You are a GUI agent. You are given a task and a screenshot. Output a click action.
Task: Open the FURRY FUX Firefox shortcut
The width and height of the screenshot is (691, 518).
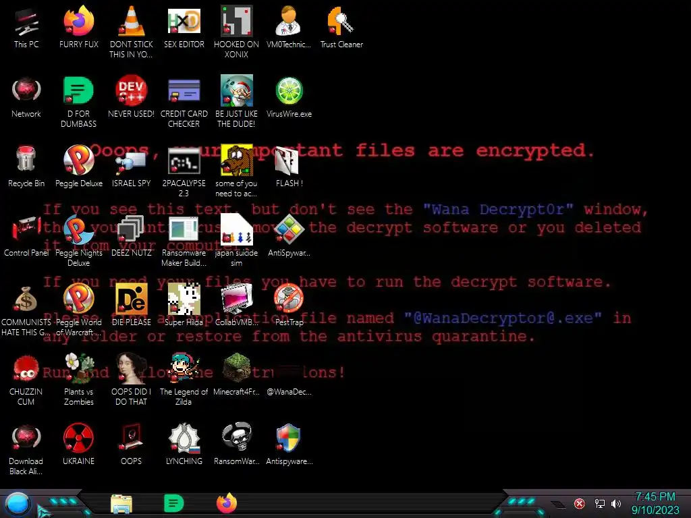coord(79,22)
